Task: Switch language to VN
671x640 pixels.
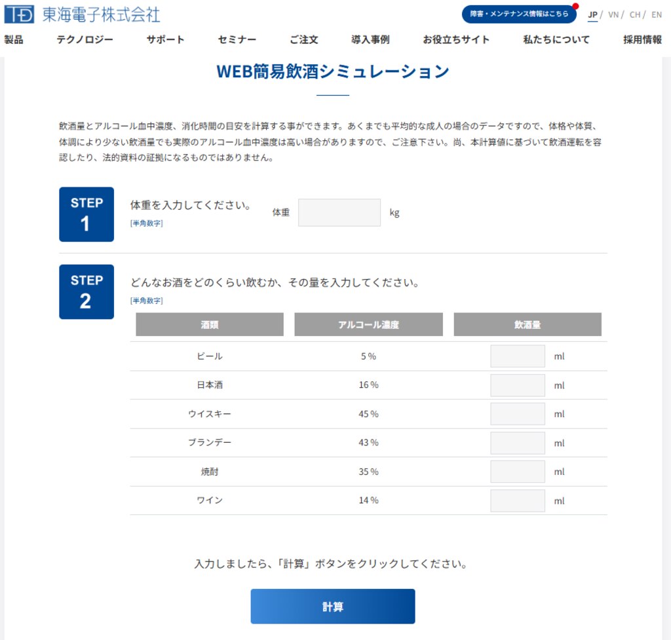Action: [x=613, y=14]
